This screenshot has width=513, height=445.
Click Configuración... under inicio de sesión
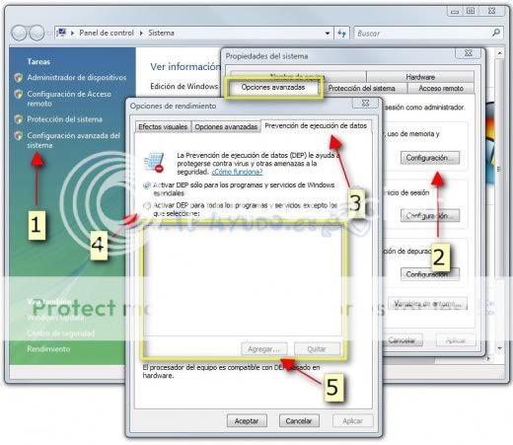click(x=430, y=216)
